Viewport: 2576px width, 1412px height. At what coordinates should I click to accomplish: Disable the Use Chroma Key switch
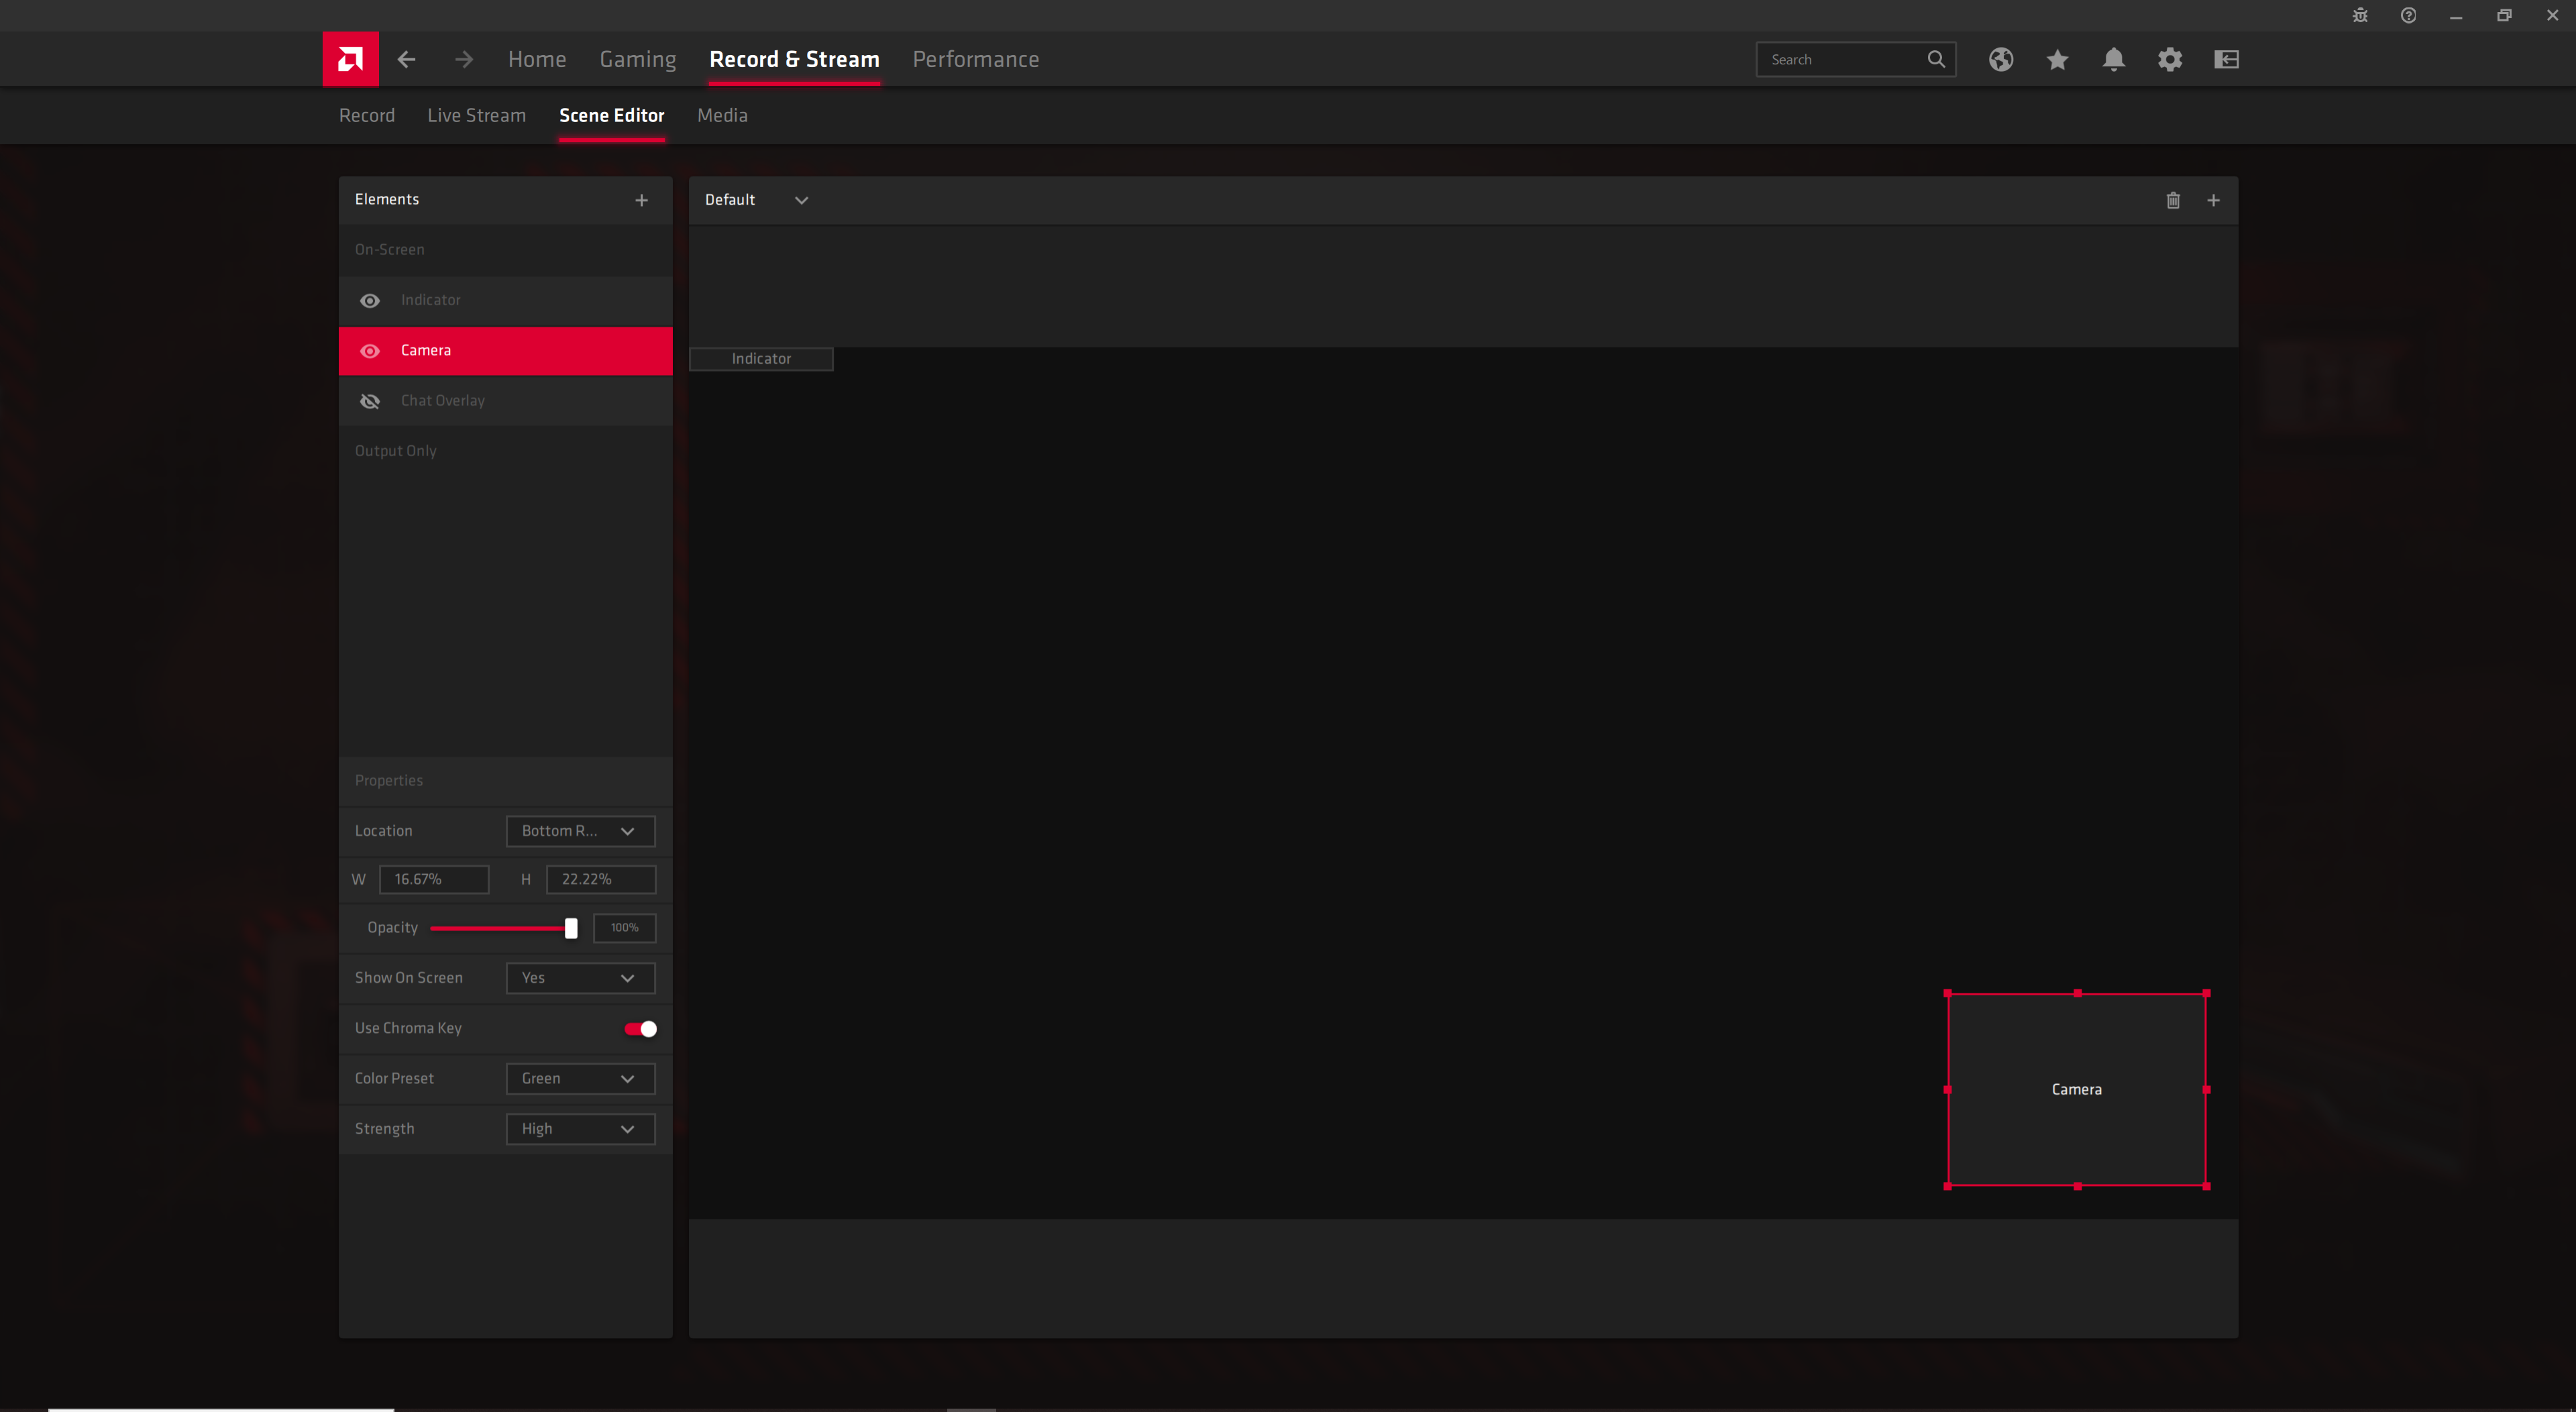point(640,1028)
